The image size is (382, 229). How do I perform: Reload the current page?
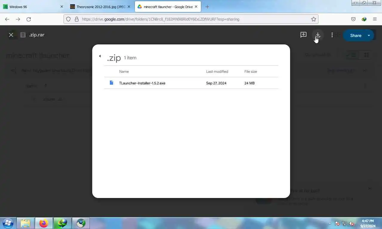click(29, 19)
